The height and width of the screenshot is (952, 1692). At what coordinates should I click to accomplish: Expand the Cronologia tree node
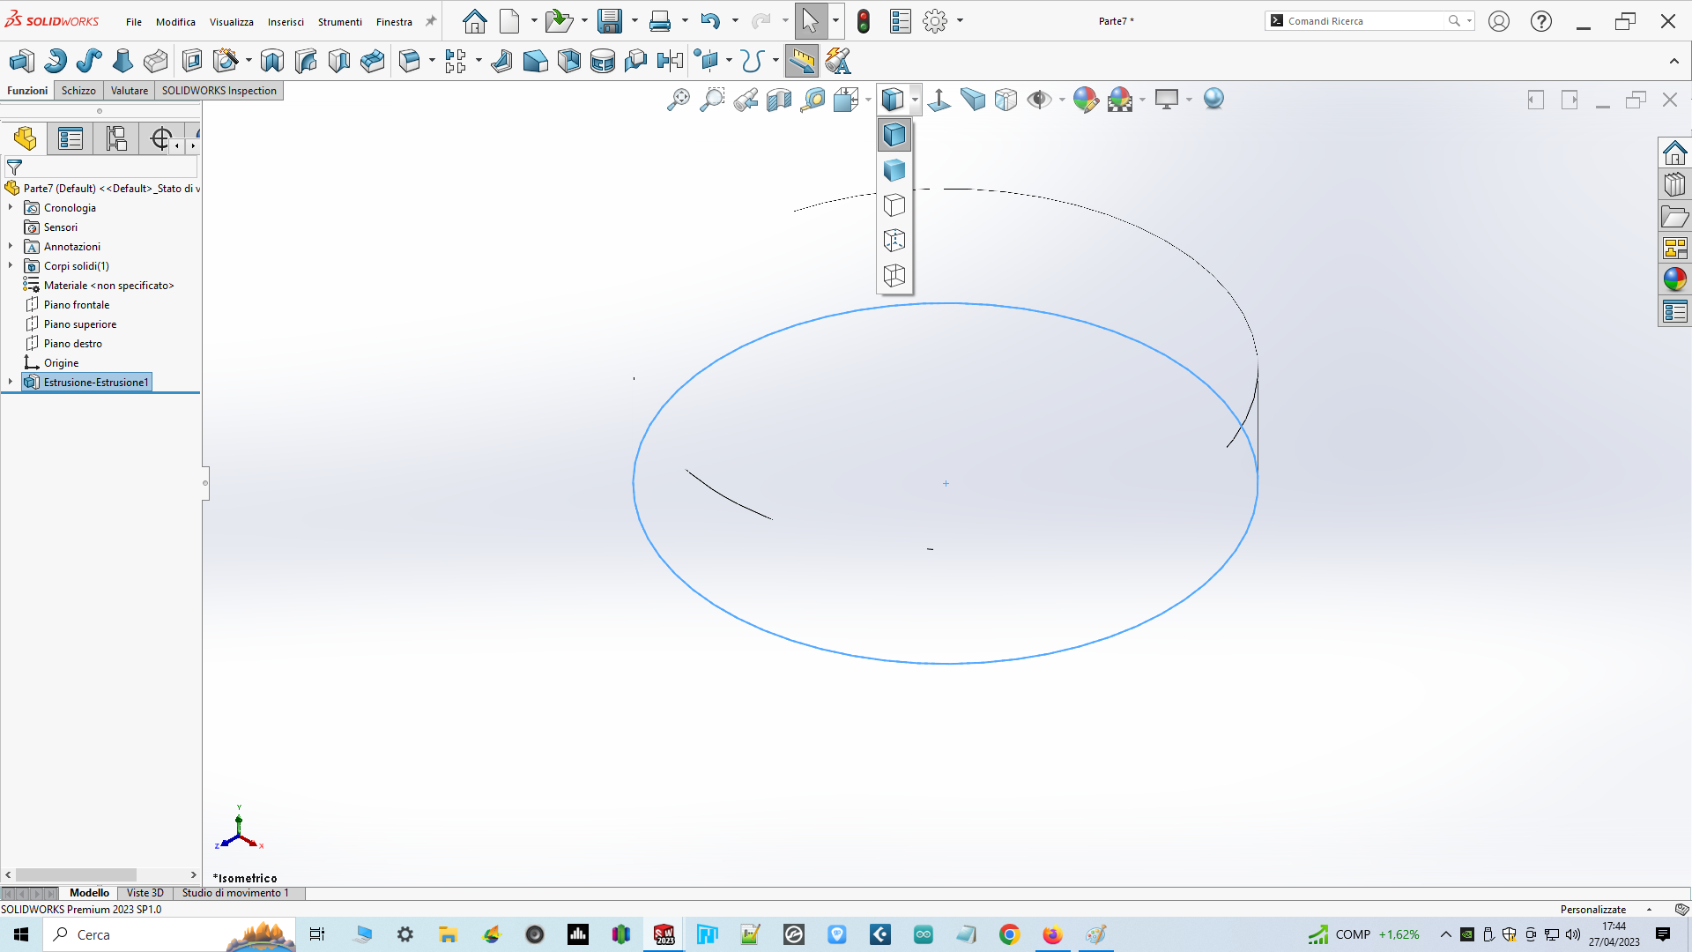click(x=11, y=207)
